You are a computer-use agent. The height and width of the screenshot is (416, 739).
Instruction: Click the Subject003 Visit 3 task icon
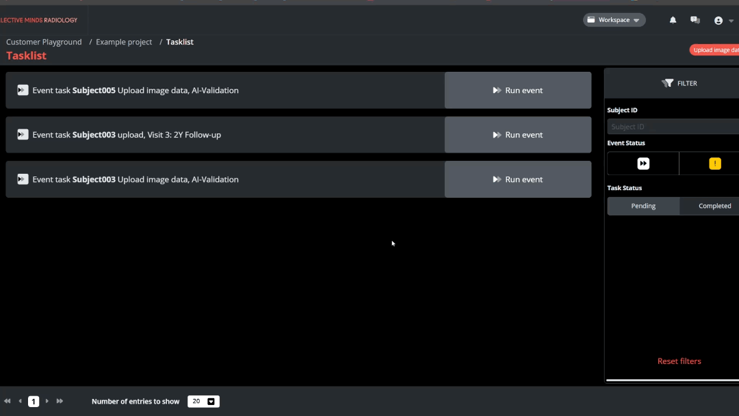(x=23, y=135)
